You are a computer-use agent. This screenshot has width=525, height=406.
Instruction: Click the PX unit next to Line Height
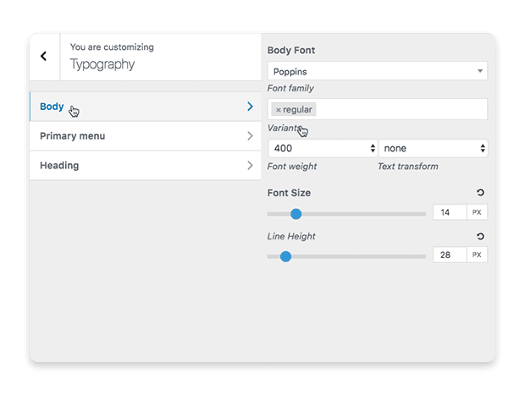click(477, 255)
